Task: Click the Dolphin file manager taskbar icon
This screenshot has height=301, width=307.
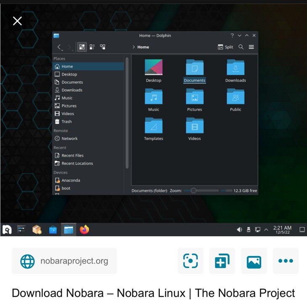Action: pos(69,229)
